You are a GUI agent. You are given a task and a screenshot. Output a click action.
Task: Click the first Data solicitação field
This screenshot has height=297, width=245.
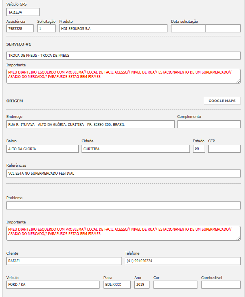pos(188,28)
